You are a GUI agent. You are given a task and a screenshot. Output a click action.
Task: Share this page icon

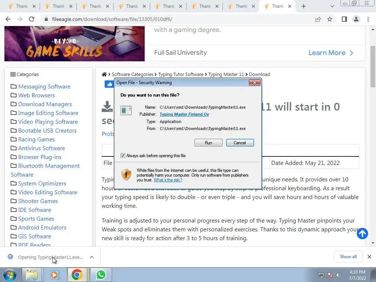click(x=318, y=19)
